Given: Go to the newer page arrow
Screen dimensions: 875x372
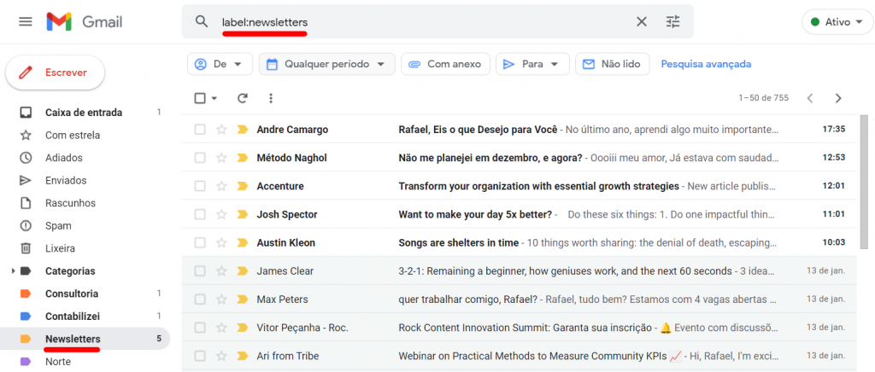Looking at the screenshot, I should click(x=810, y=98).
